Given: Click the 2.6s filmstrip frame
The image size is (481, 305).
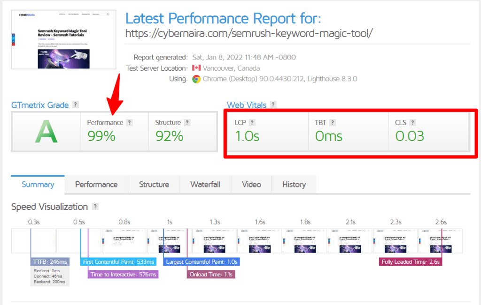Looking at the screenshot, I should [441, 241].
